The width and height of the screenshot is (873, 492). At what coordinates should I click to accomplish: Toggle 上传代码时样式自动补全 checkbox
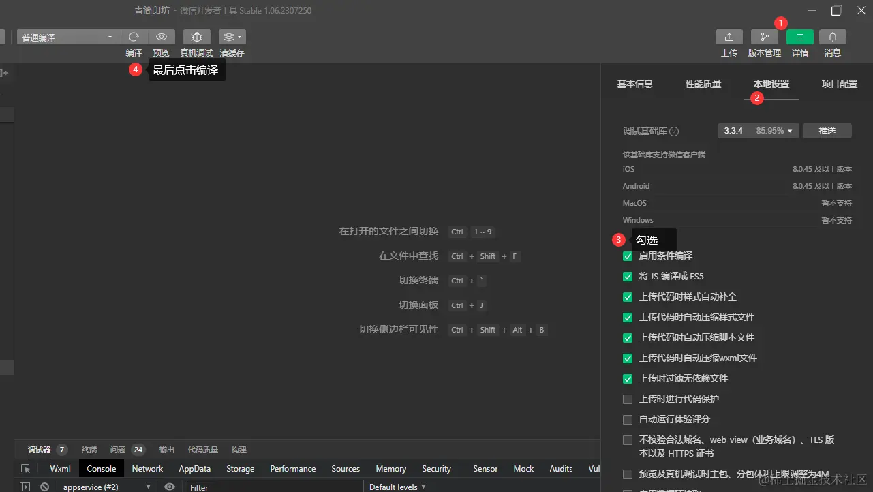tap(628, 297)
